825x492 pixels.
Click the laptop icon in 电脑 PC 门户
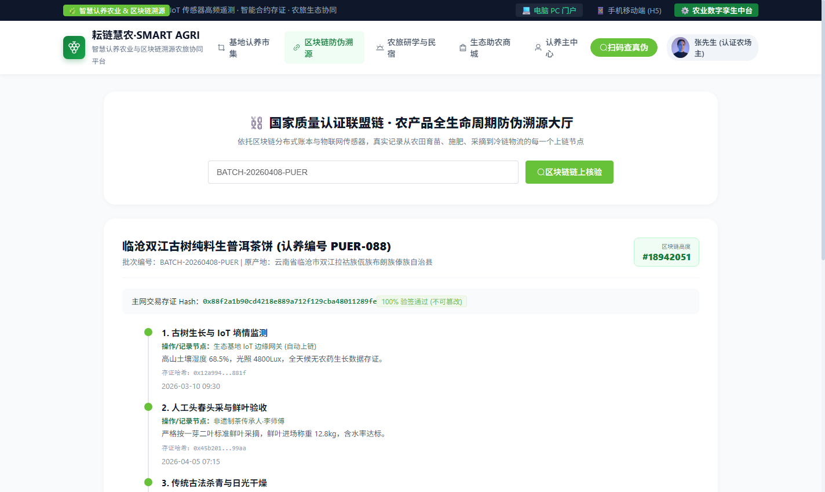click(526, 10)
